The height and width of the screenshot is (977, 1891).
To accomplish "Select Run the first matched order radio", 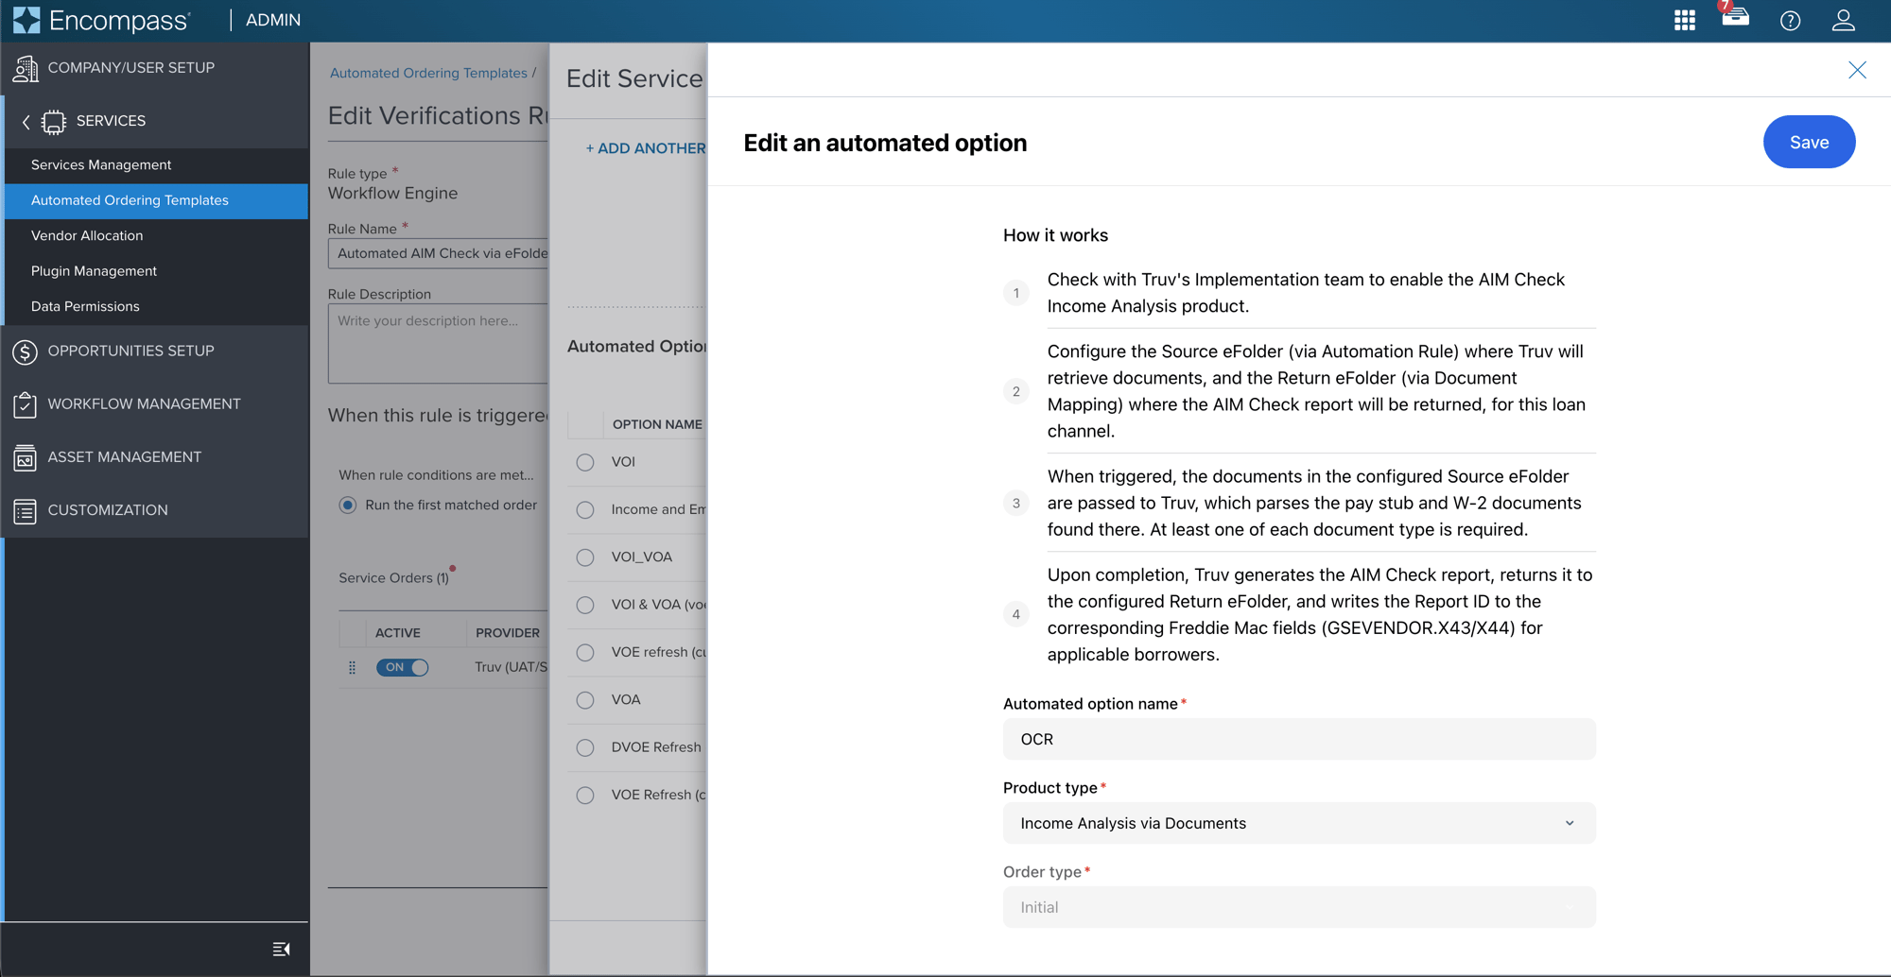I will [348, 506].
